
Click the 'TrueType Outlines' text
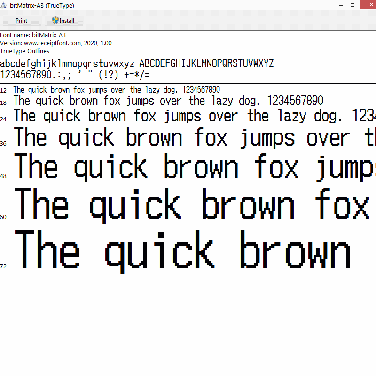click(25, 51)
